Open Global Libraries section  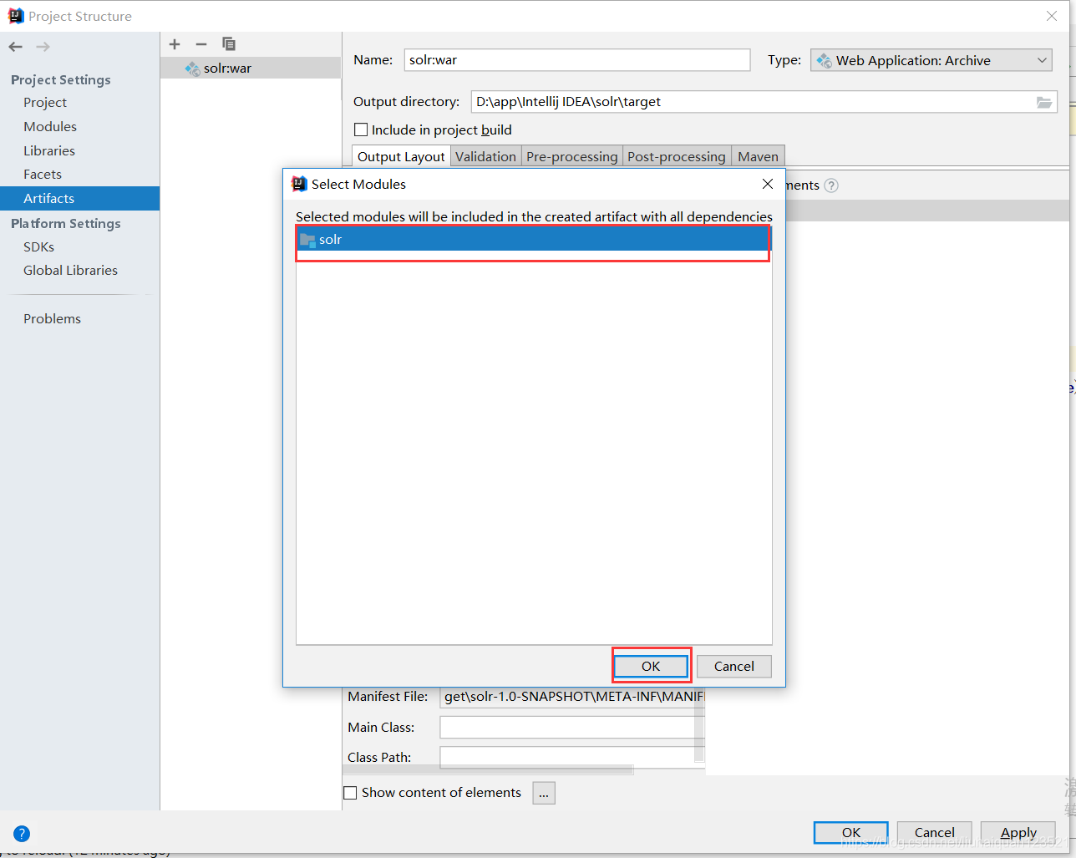pyautogui.click(x=70, y=270)
